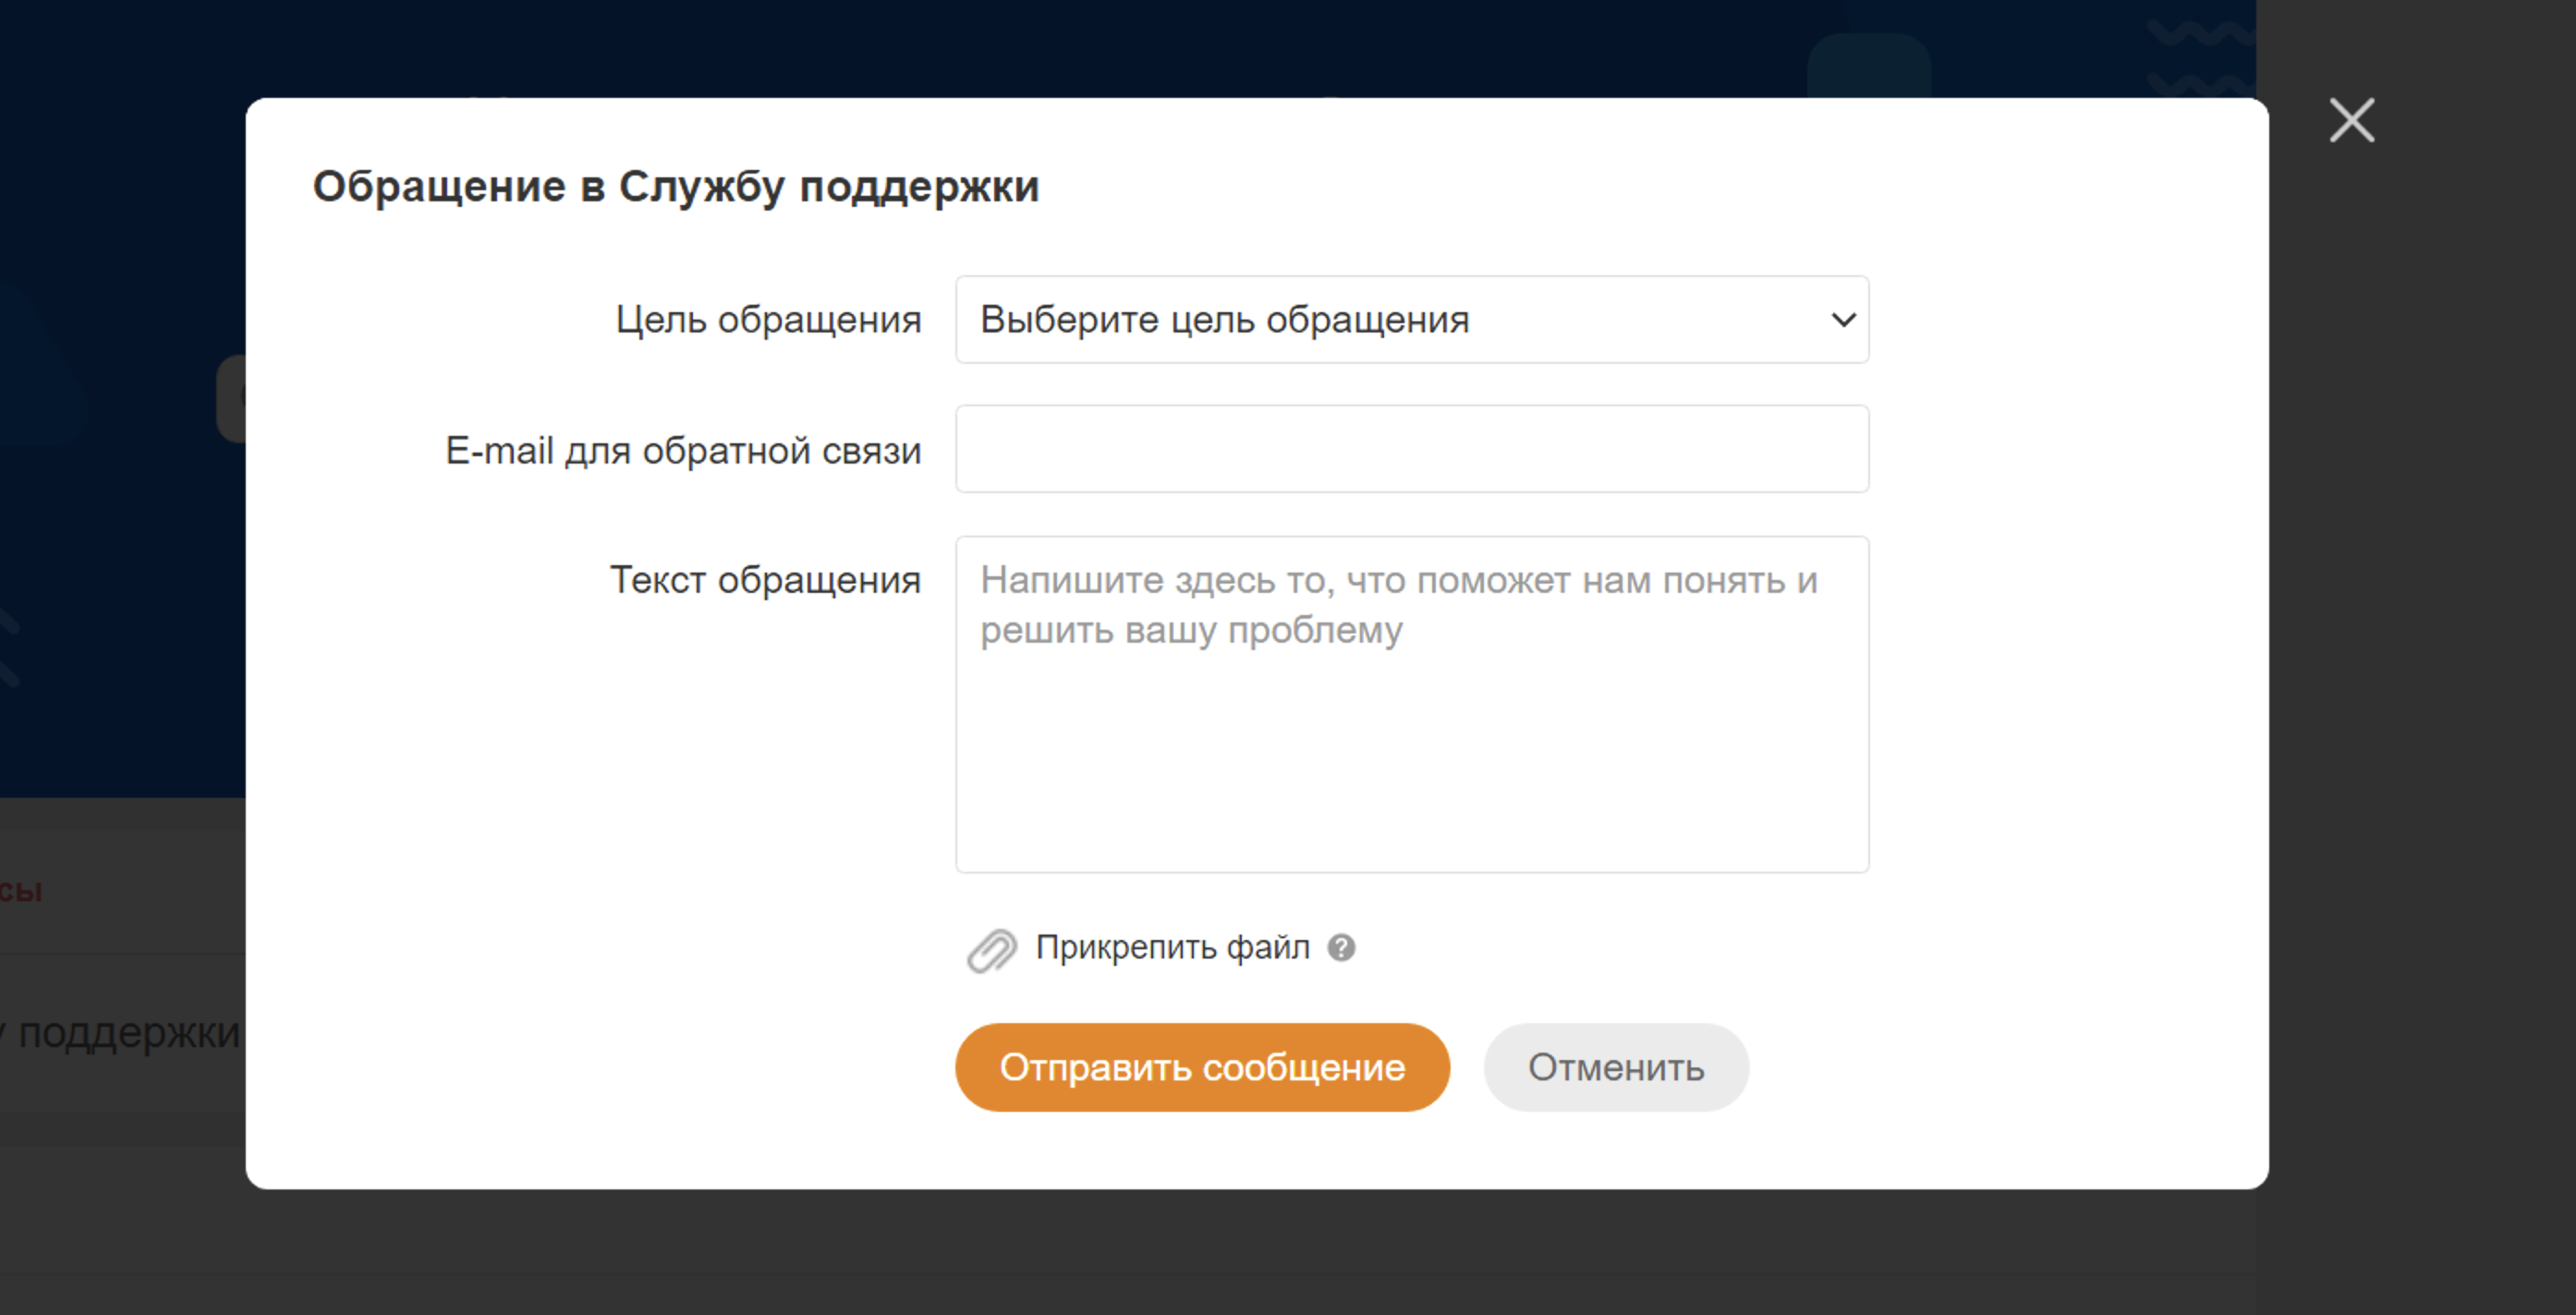Focus the E-mail для обратной связи field
This screenshot has height=1315, width=2576.
tap(1412, 449)
